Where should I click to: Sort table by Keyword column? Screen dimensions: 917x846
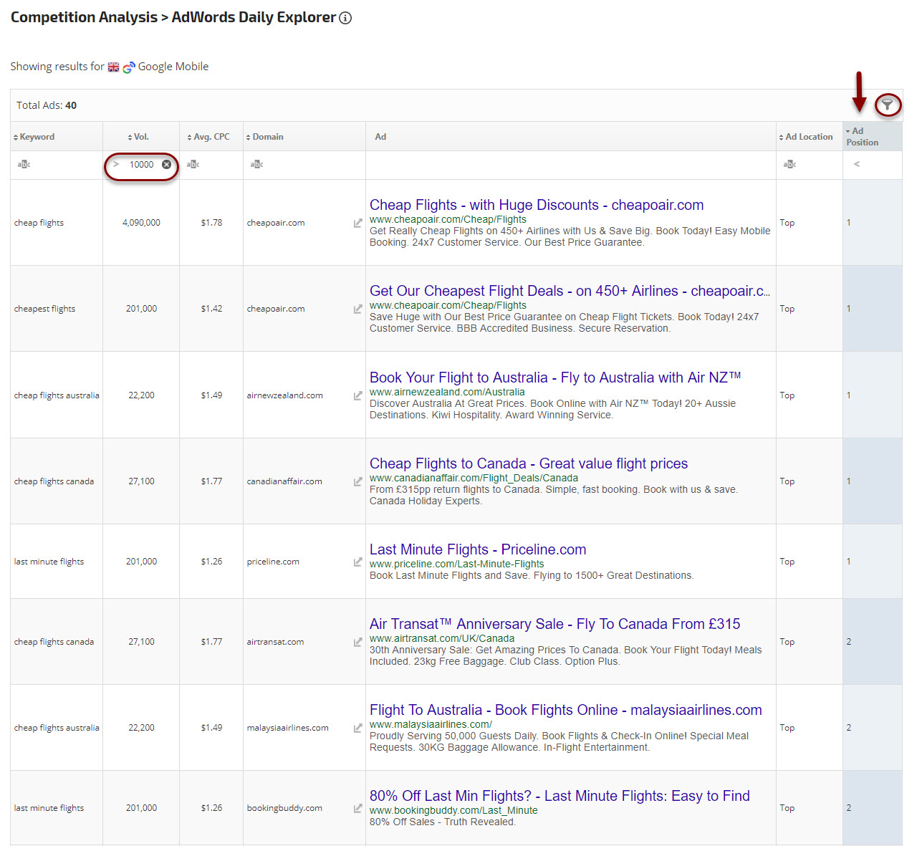[x=37, y=137]
